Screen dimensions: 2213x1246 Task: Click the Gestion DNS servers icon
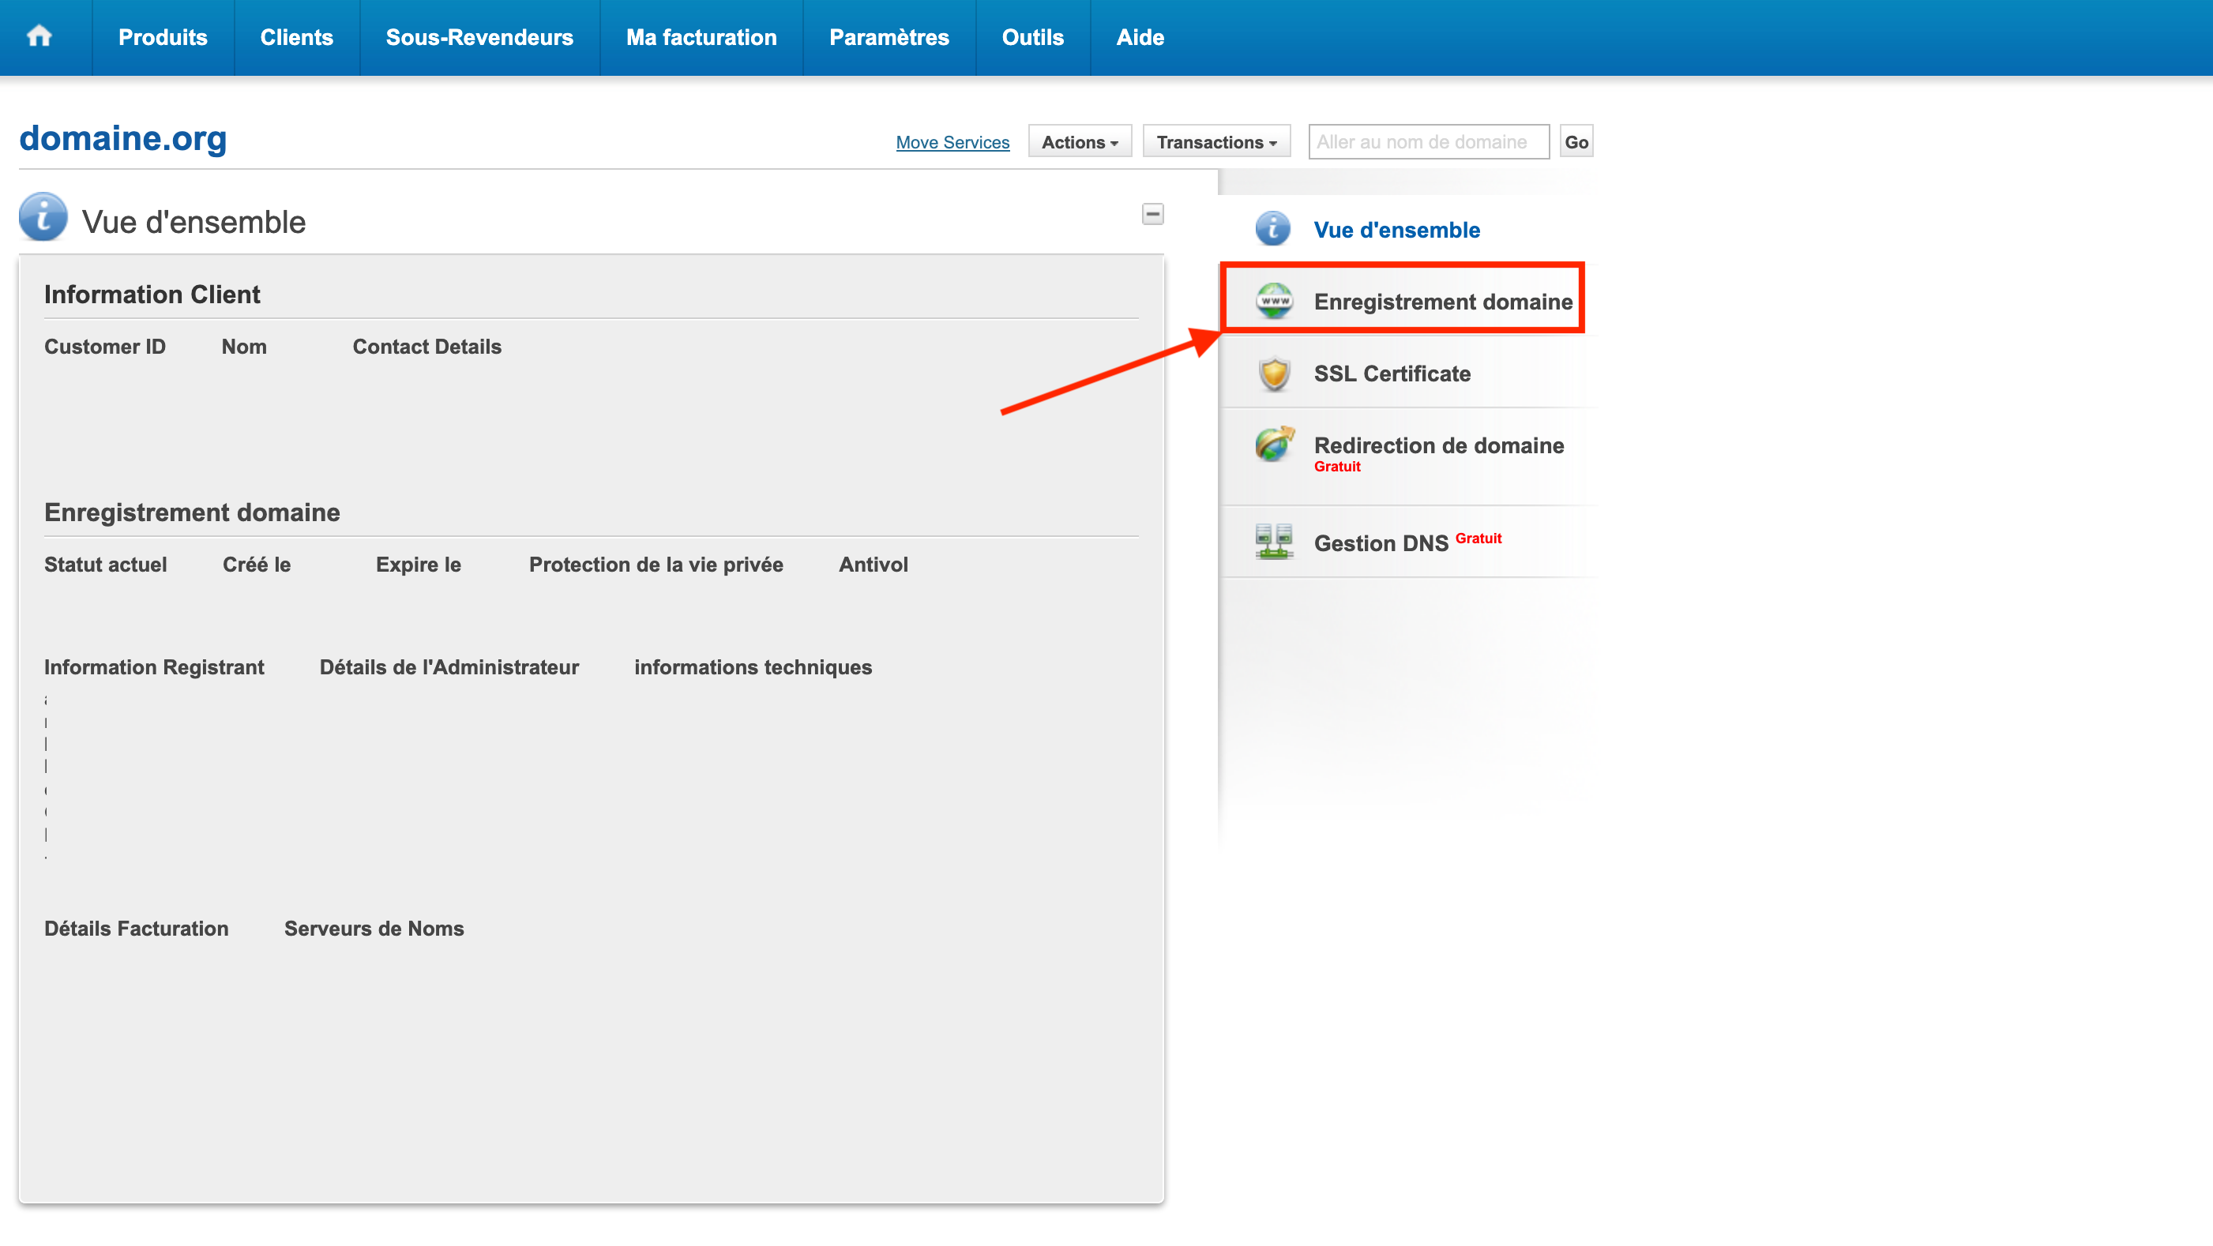pyautogui.click(x=1274, y=542)
